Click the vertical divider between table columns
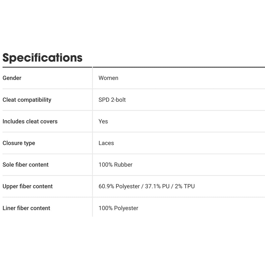The width and height of the screenshot is (265, 265). 92,142
